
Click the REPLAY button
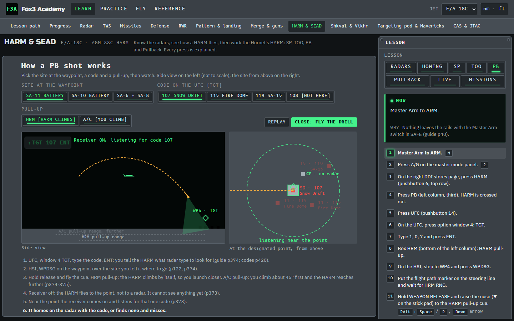click(277, 122)
